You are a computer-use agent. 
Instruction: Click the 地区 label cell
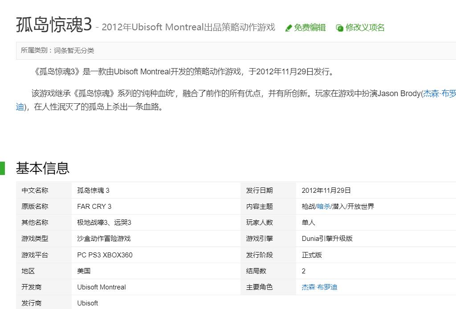point(44,271)
